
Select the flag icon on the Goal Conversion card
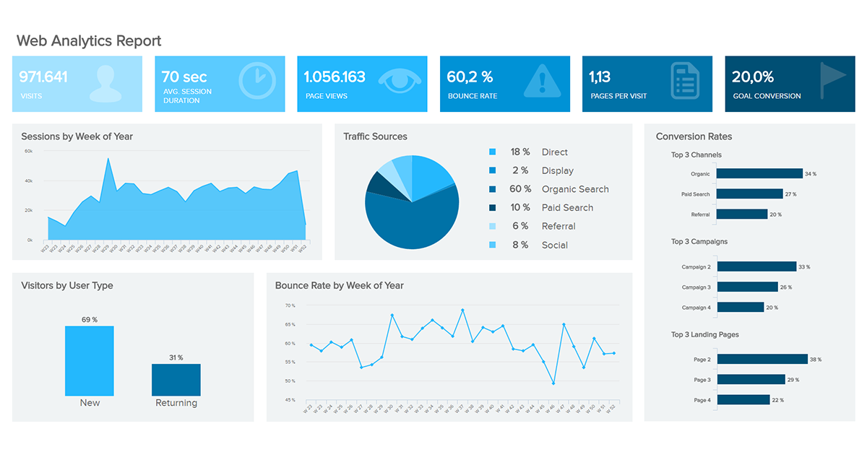[x=829, y=78]
